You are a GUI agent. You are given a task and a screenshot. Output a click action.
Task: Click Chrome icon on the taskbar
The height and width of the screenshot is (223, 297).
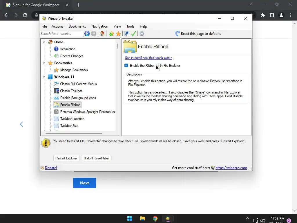[155, 218]
